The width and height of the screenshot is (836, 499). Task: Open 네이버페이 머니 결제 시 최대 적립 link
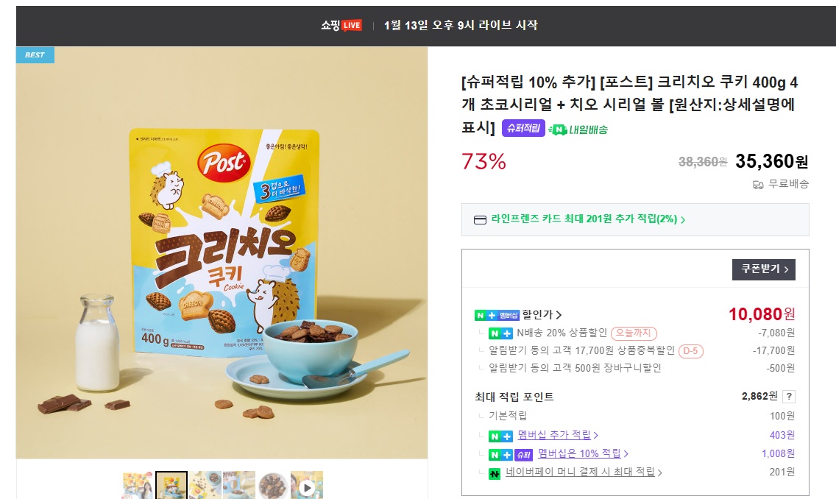tap(584, 472)
